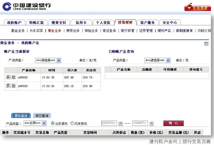The height and width of the screenshot is (145, 214).
Task: Click the sell price 208.98
Action: 88,86
